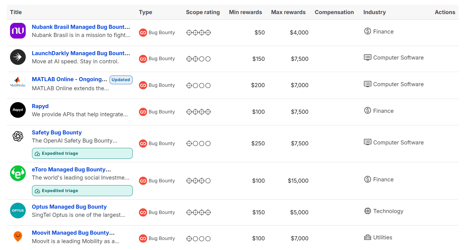The height and width of the screenshot is (250, 468).
Task: Click Bug Bounty type icon in Nubank row
Action: (x=143, y=33)
